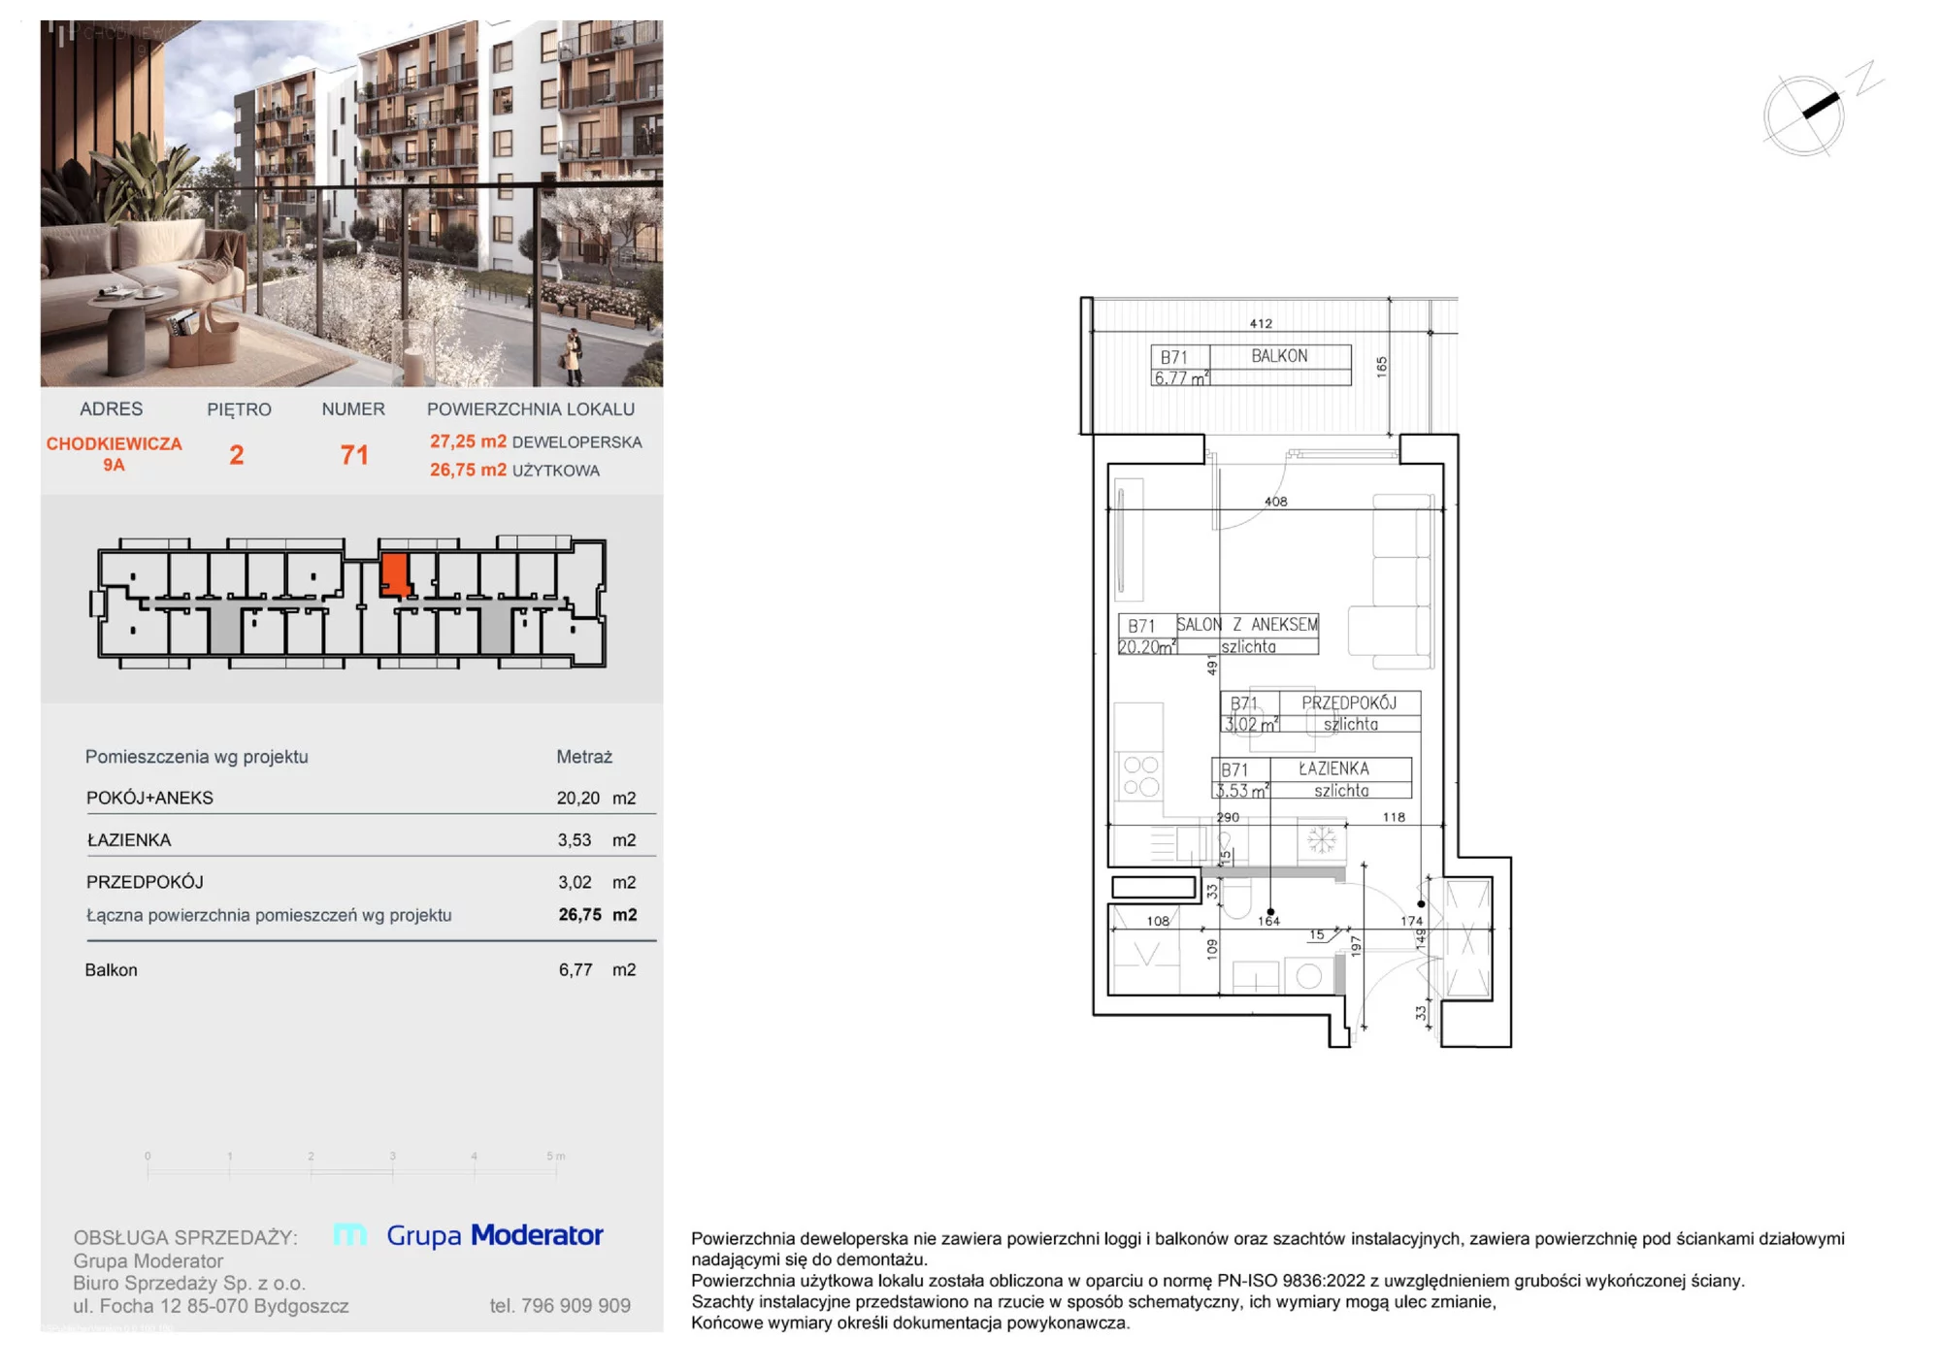The width and height of the screenshot is (1941, 1372).
Task: Click the stove burners icon in kitchen
Action: pyautogui.click(x=1141, y=776)
